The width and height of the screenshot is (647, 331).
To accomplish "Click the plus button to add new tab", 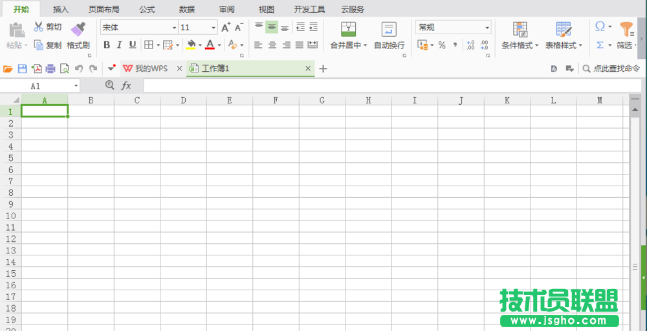I will click(x=323, y=69).
